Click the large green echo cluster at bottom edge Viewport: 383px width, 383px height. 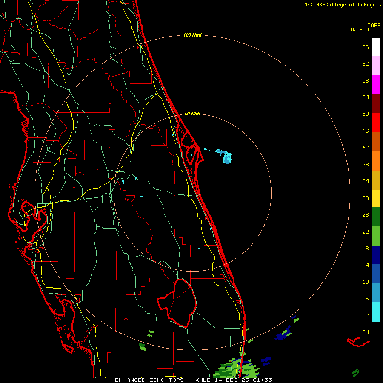coord(237,369)
